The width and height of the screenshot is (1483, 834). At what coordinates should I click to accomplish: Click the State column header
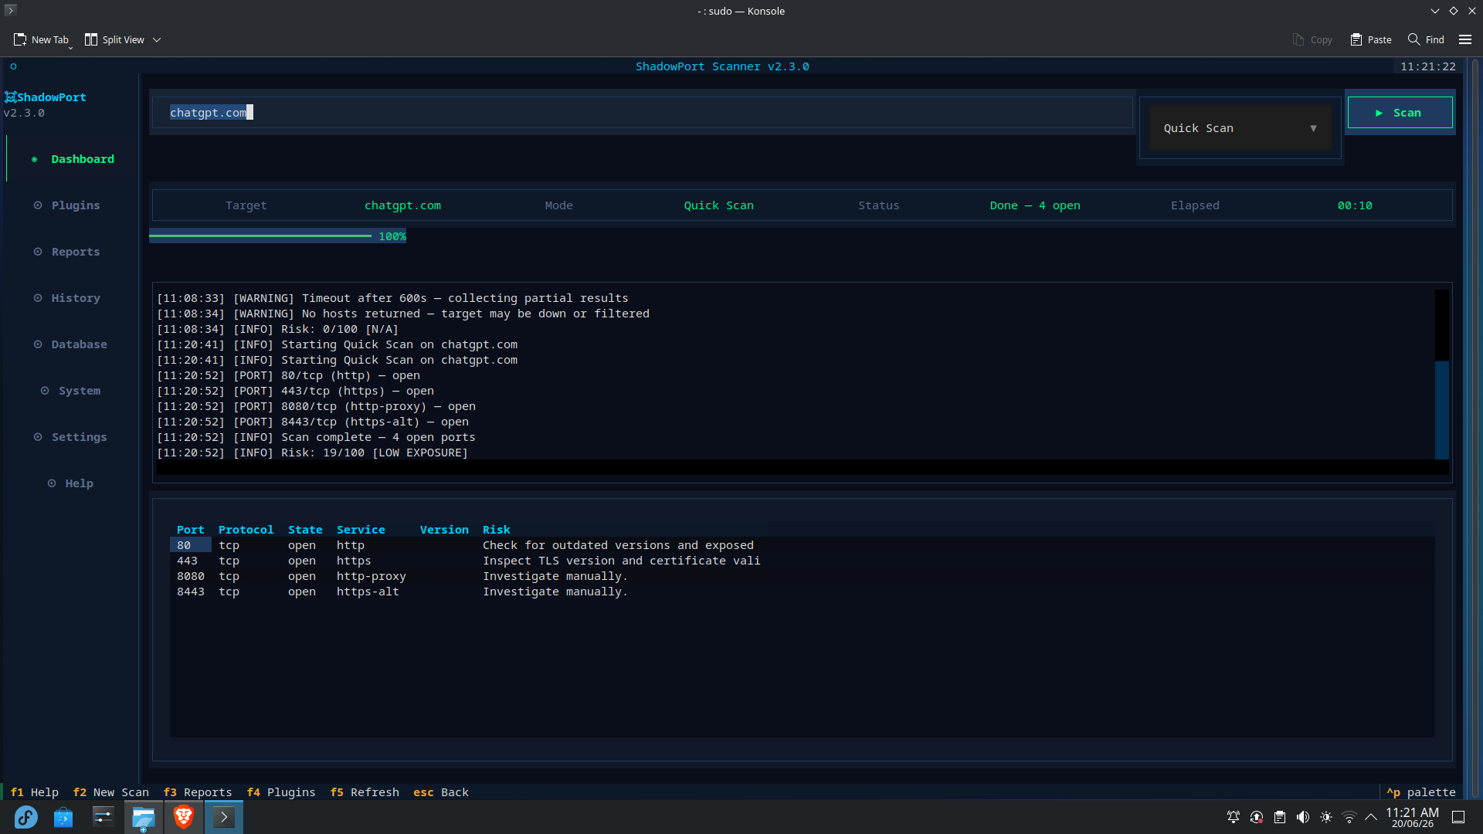305,530
